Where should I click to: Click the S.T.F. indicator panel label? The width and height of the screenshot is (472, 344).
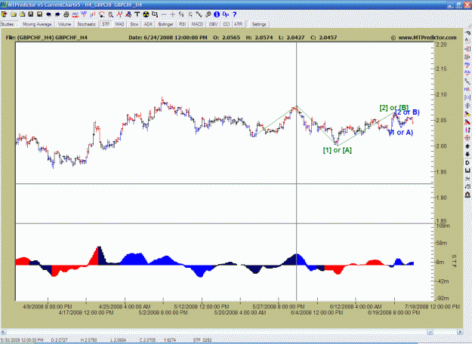coord(454,261)
